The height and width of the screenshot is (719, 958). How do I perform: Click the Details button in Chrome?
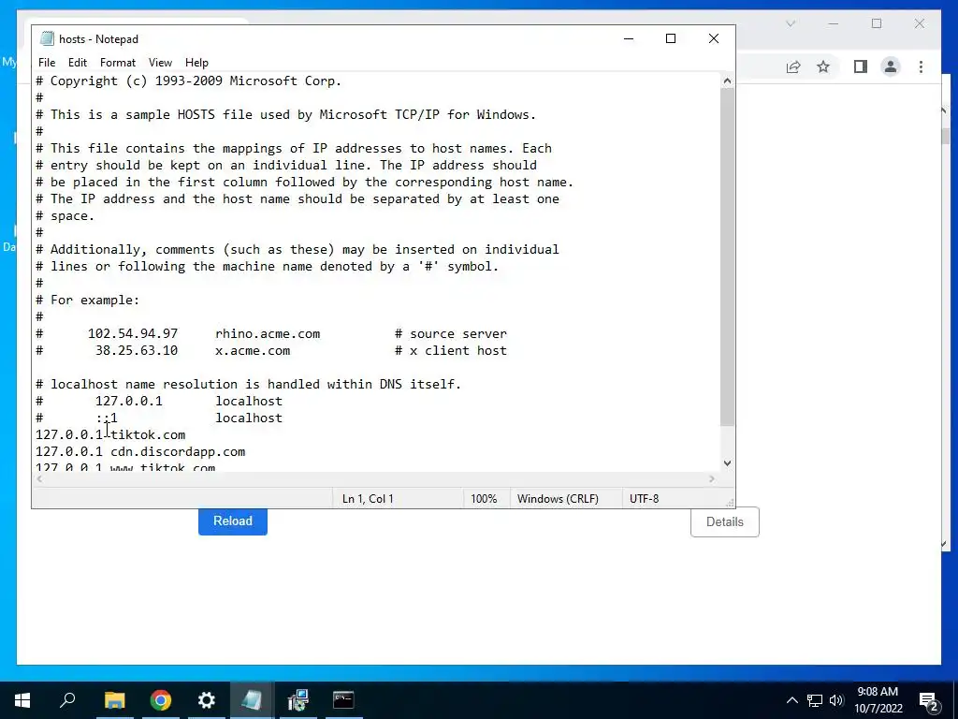pyautogui.click(x=725, y=521)
